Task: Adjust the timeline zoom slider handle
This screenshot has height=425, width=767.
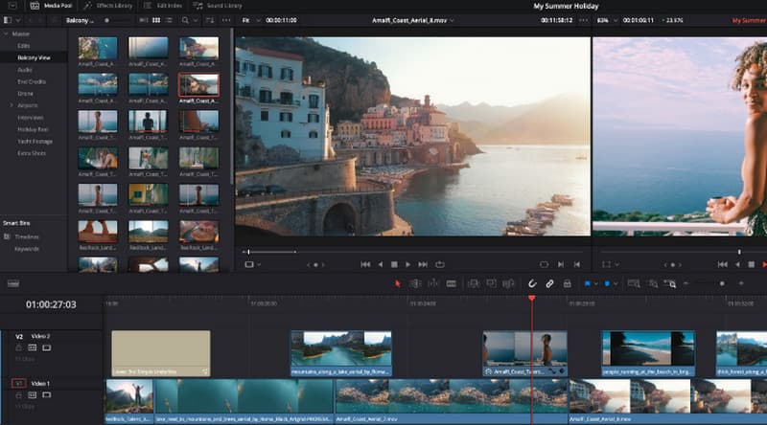Action: (722, 283)
